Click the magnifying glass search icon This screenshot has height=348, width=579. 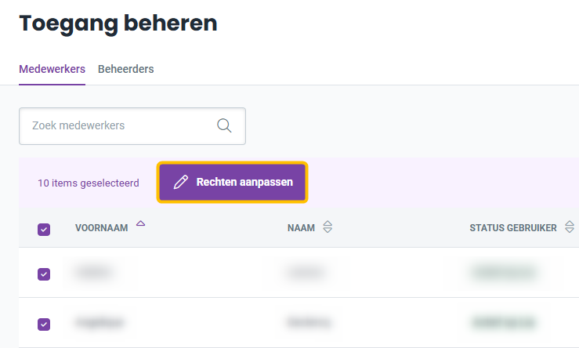224,125
